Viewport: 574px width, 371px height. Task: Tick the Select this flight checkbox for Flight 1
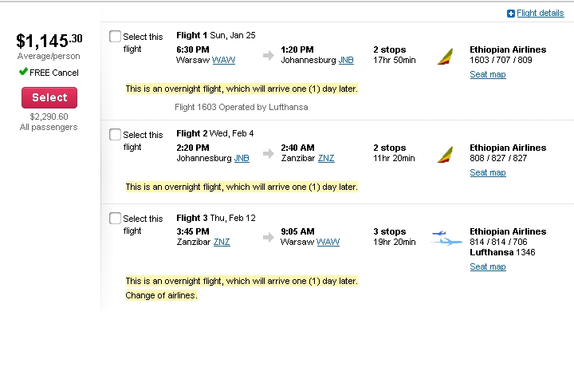click(115, 36)
